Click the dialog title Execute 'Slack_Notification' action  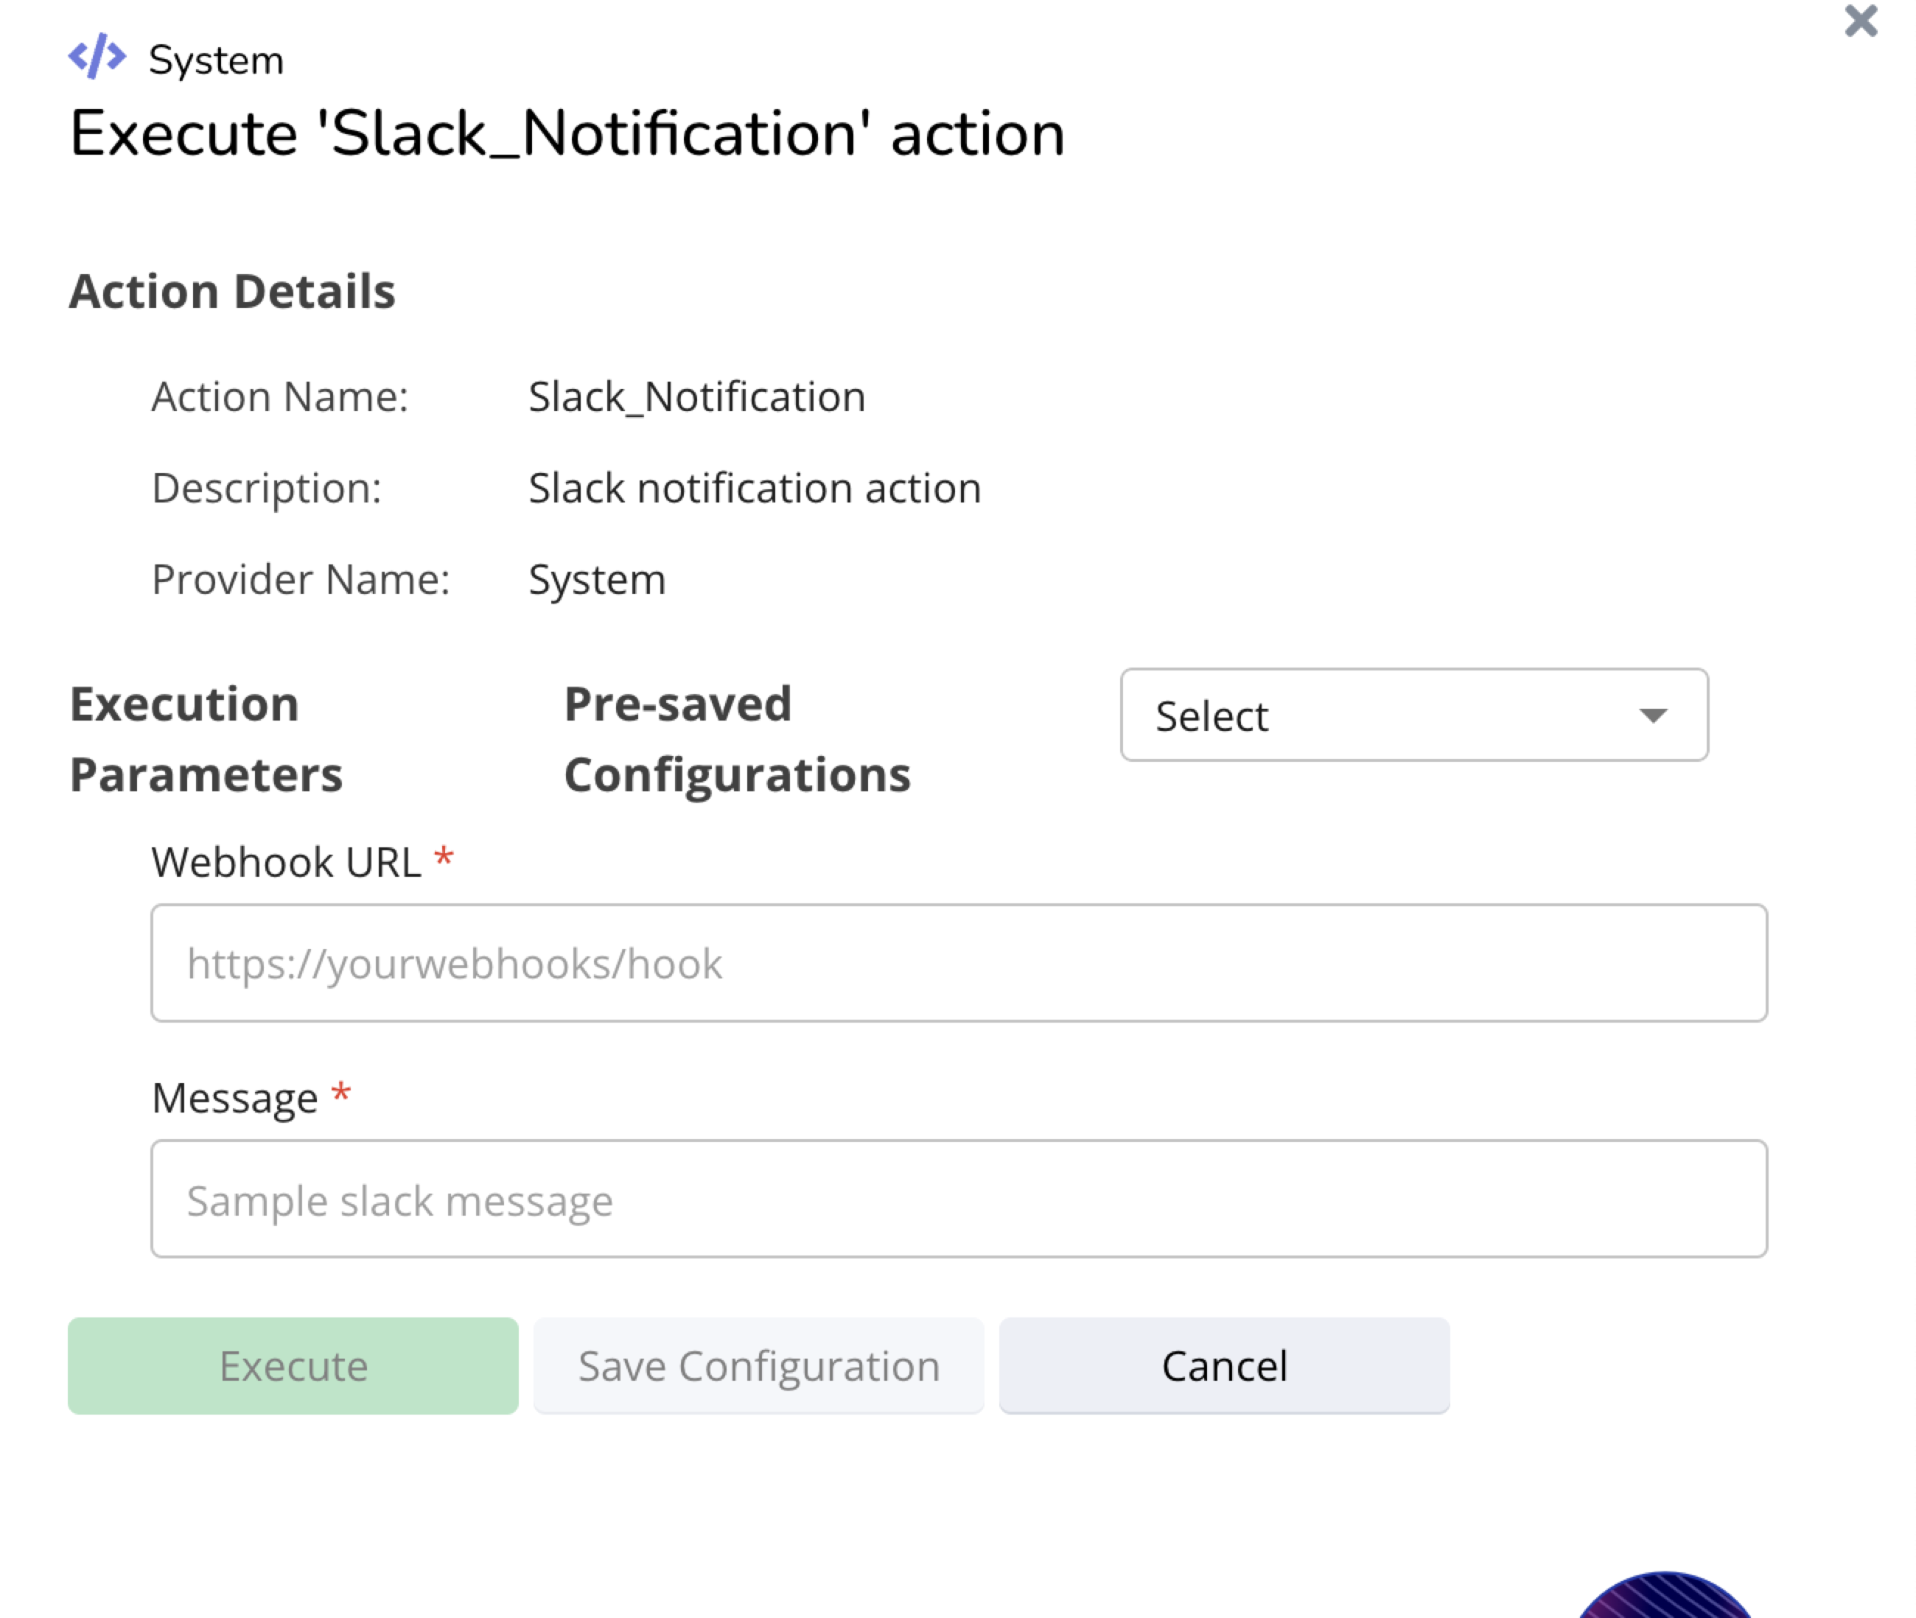pyautogui.click(x=567, y=134)
